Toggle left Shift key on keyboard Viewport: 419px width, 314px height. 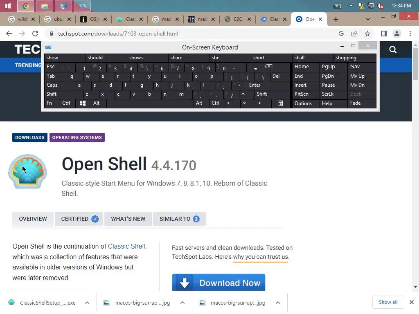pos(64,94)
